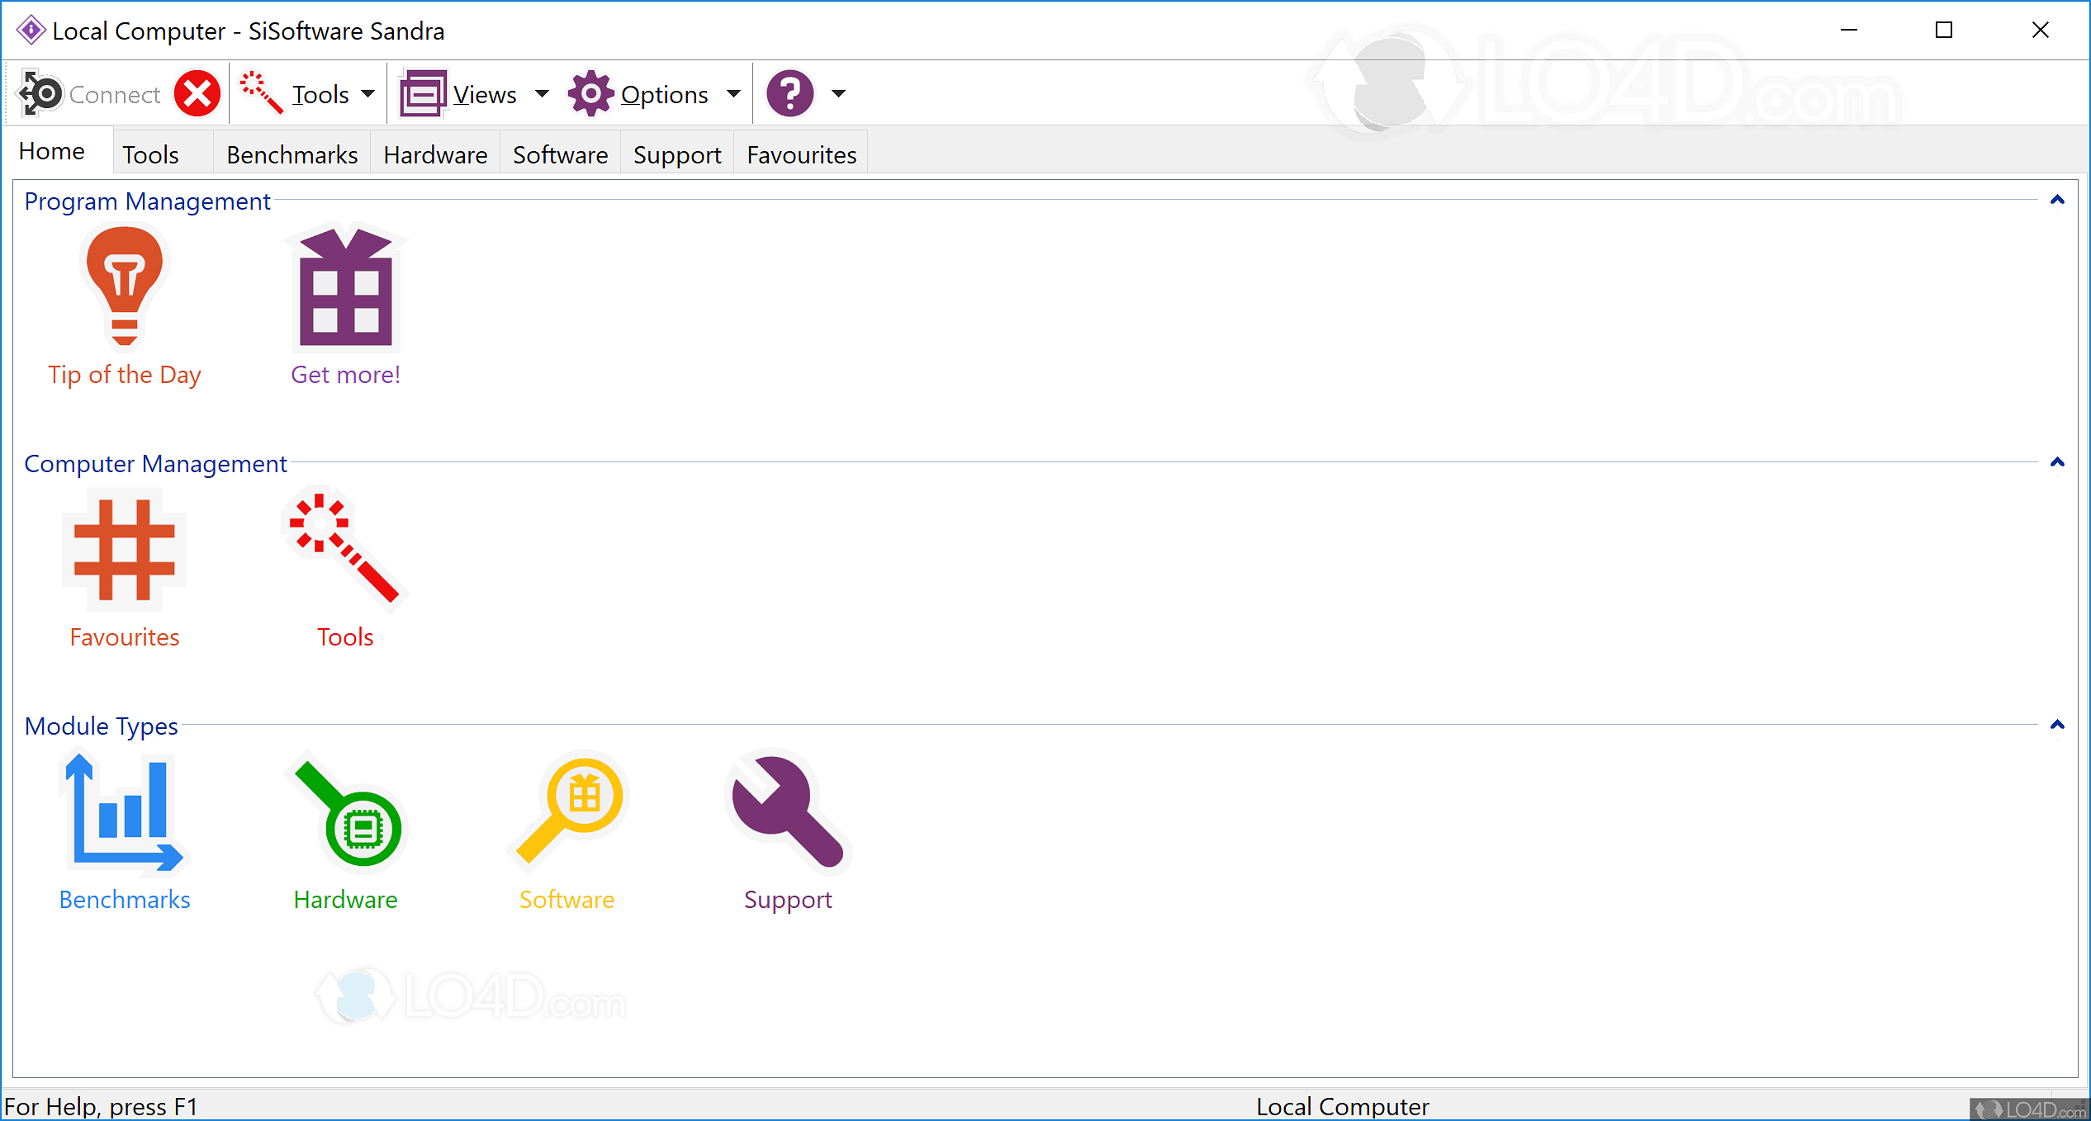2091x1121 pixels.
Task: Open the Options dropdown arrow
Action: (733, 94)
